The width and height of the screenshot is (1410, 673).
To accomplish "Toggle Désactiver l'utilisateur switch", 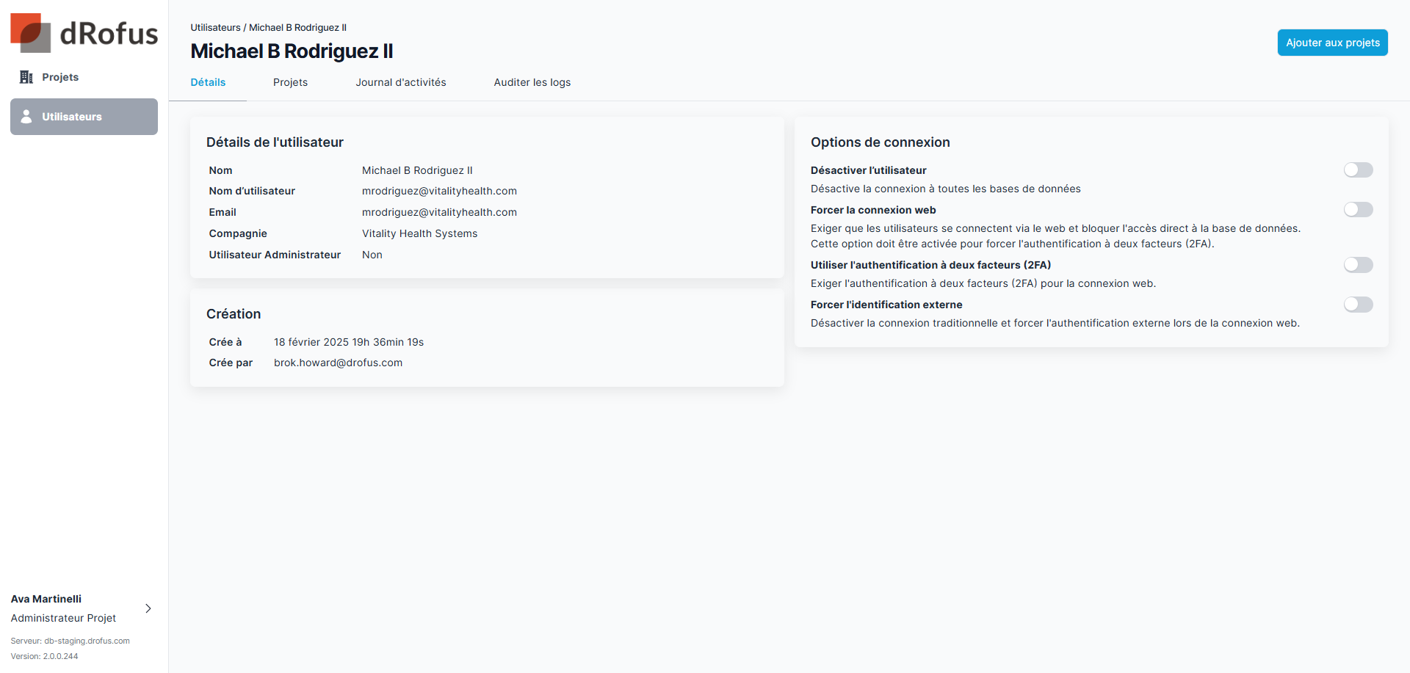I will pyautogui.click(x=1358, y=170).
